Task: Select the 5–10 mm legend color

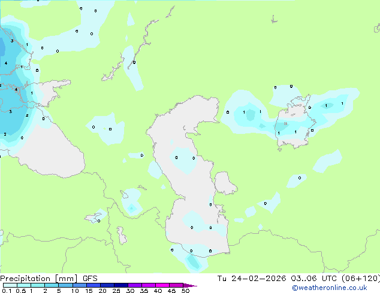Action: click(x=65, y=285)
